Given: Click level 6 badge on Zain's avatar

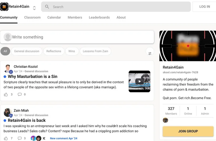Looking at the screenshot, I should 11,116.
